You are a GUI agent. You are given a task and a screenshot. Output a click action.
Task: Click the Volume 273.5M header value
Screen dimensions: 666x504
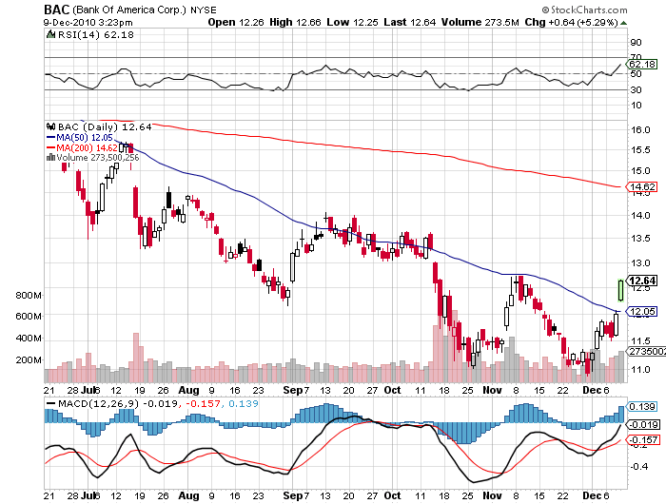(480, 22)
